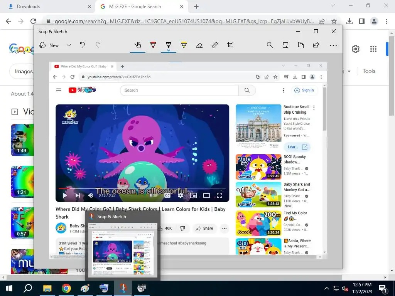Redo the last stroke in Snip & Sketch

coord(98,45)
